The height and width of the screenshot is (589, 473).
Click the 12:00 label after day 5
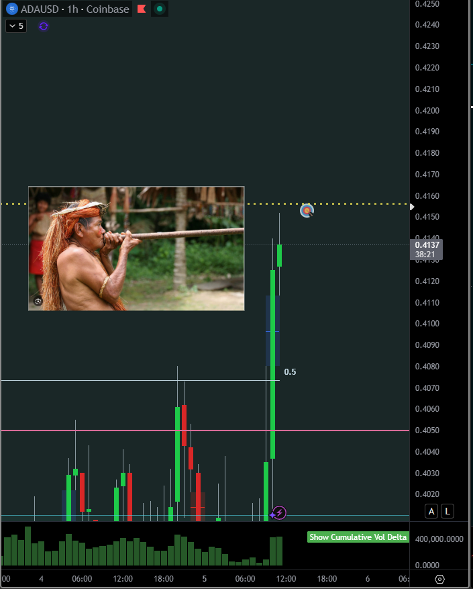(286, 579)
